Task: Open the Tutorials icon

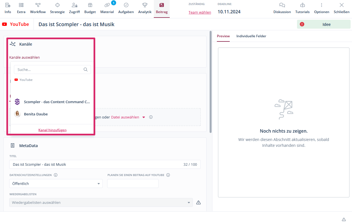Action: 302,5
